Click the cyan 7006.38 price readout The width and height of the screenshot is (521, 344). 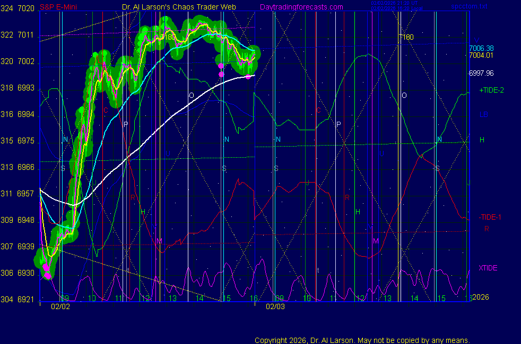(481, 48)
